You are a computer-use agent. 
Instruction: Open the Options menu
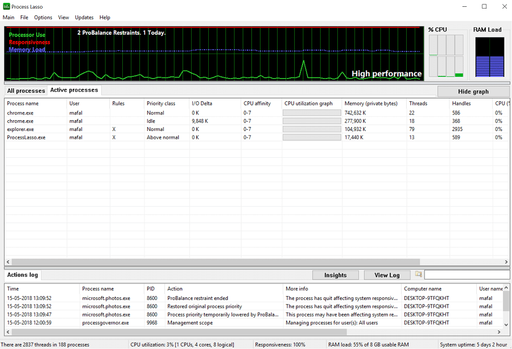click(x=43, y=17)
